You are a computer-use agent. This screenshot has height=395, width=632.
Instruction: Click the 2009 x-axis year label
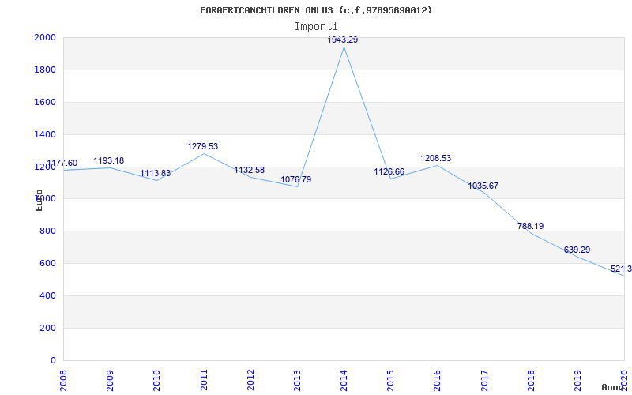point(110,381)
